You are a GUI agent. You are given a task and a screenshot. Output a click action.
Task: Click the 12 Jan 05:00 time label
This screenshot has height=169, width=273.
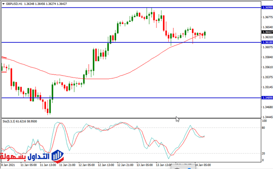tap(86, 165)
